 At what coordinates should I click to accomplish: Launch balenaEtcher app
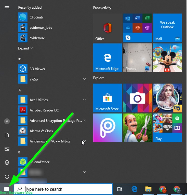coord(39,162)
